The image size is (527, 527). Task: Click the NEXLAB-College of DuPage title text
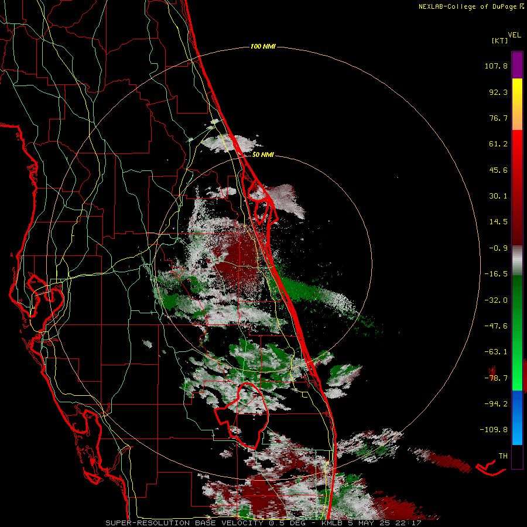[468, 6]
